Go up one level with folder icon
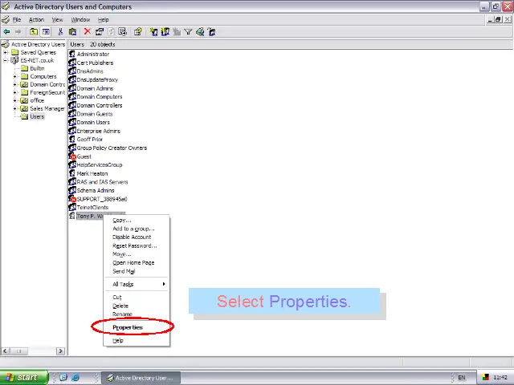The width and height of the screenshot is (514, 385). pos(34,32)
